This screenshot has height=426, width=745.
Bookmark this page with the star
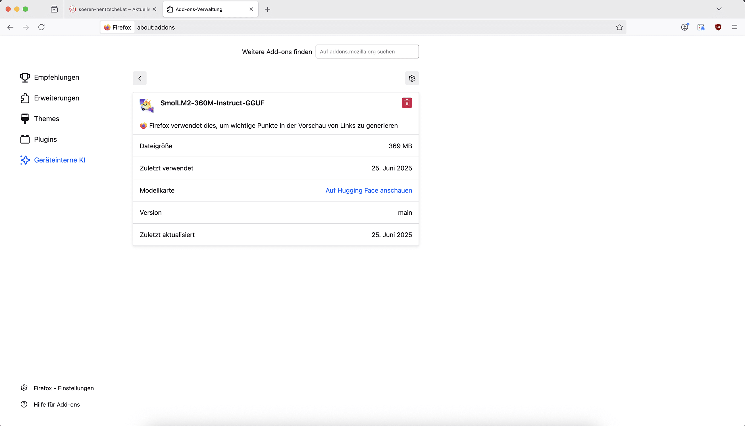coord(619,27)
